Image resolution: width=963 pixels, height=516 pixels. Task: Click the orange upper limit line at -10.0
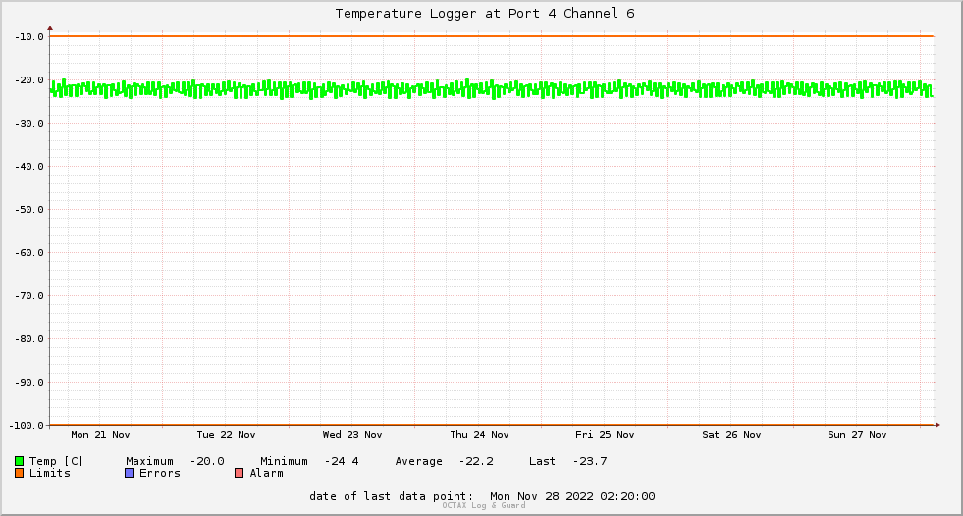[x=492, y=36]
